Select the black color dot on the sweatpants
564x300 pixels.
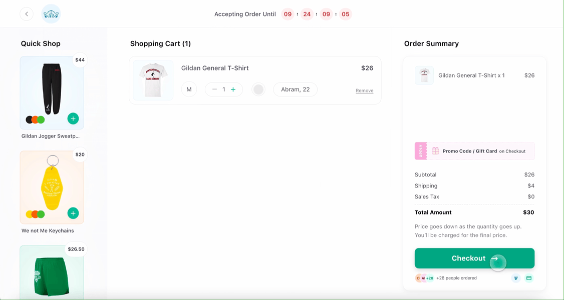29,119
